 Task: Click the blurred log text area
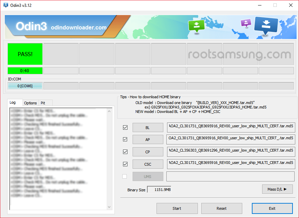(58, 159)
